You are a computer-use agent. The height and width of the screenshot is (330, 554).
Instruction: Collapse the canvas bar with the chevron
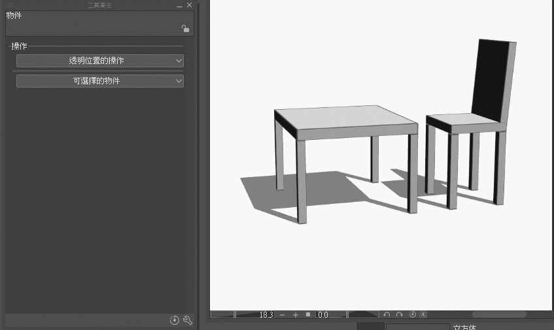[423, 314]
